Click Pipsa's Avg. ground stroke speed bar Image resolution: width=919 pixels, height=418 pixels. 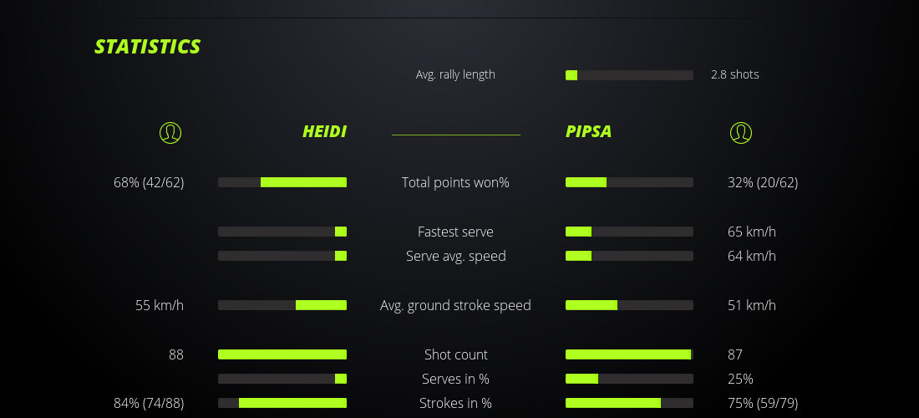click(x=629, y=305)
